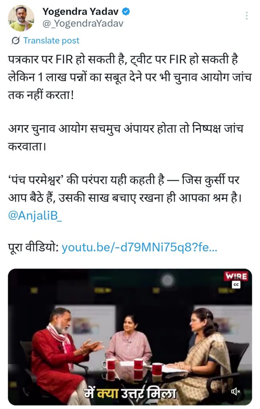The height and width of the screenshot is (409, 260).
Task: Play the embedded interview video
Action: tap(130, 337)
